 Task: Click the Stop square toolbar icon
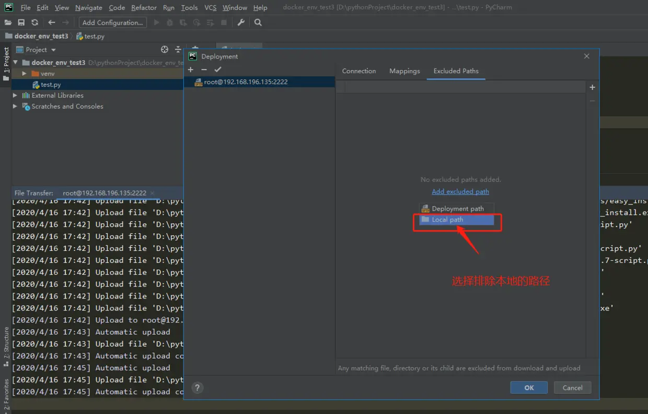(x=224, y=22)
